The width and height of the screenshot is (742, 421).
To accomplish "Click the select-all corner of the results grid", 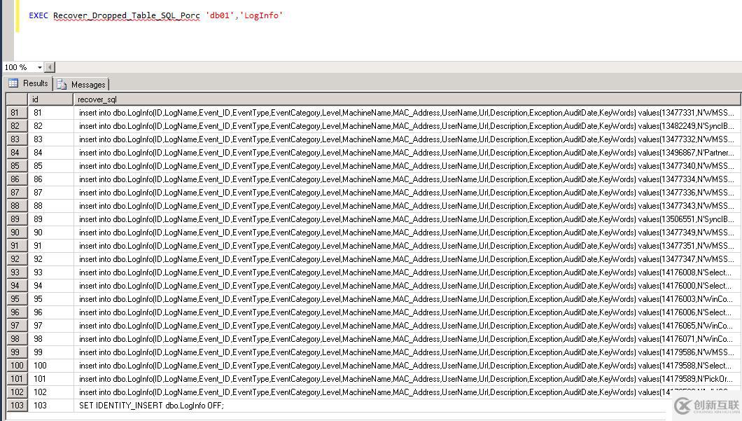I will 15,99.
